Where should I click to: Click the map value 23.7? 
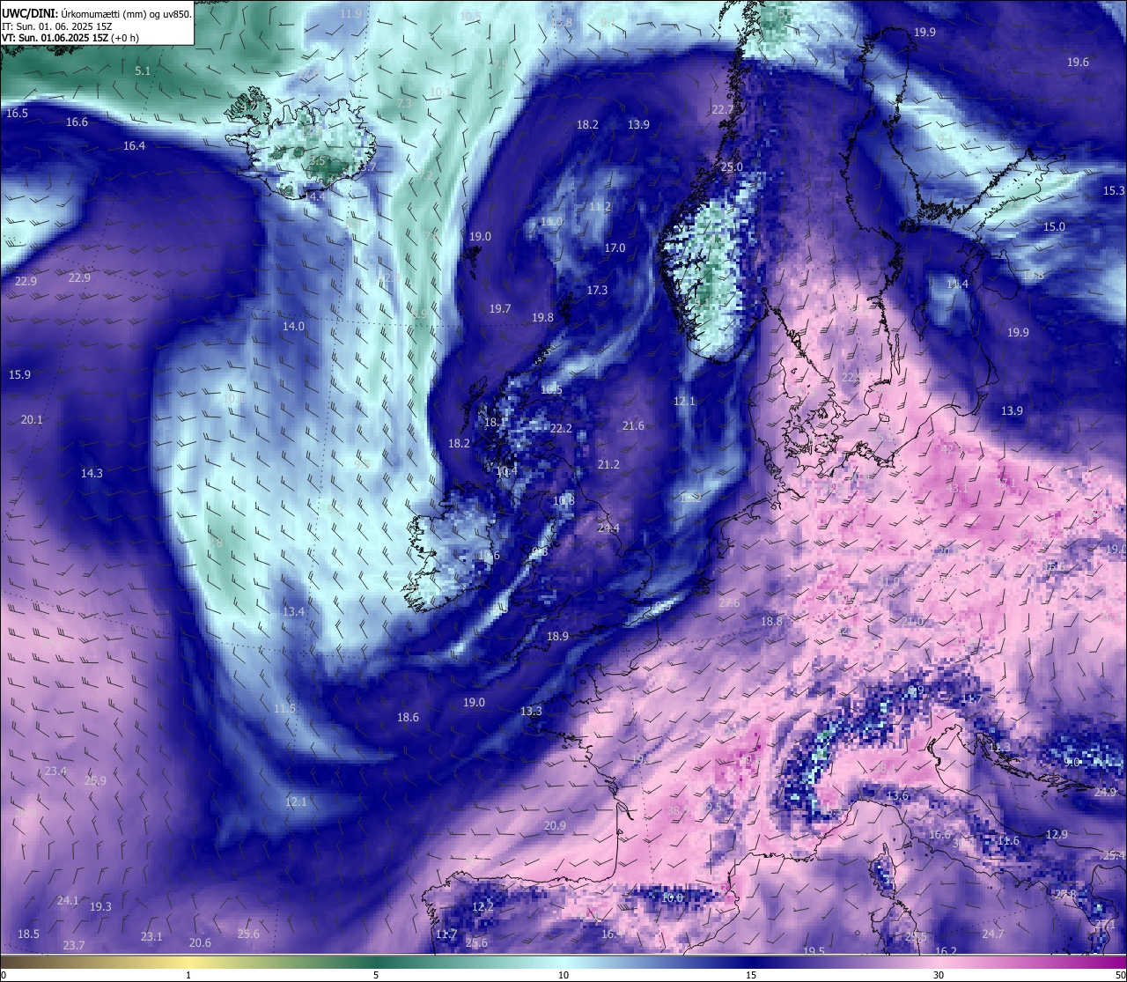click(x=74, y=945)
